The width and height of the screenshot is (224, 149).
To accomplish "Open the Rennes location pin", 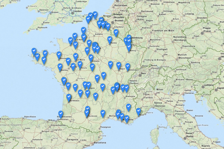I will tap(59, 55).
